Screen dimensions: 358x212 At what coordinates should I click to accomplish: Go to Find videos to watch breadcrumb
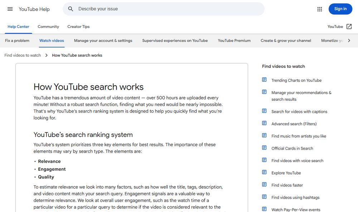click(x=23, y=55)
